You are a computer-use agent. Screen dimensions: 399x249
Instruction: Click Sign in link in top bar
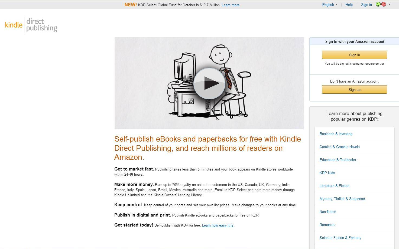366,5
